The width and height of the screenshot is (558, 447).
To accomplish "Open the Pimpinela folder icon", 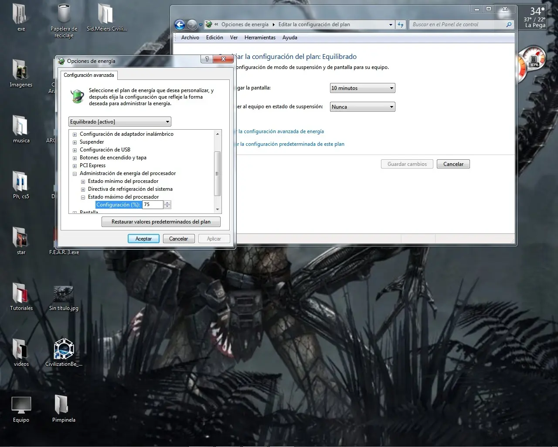I will [x=64, y=408].
